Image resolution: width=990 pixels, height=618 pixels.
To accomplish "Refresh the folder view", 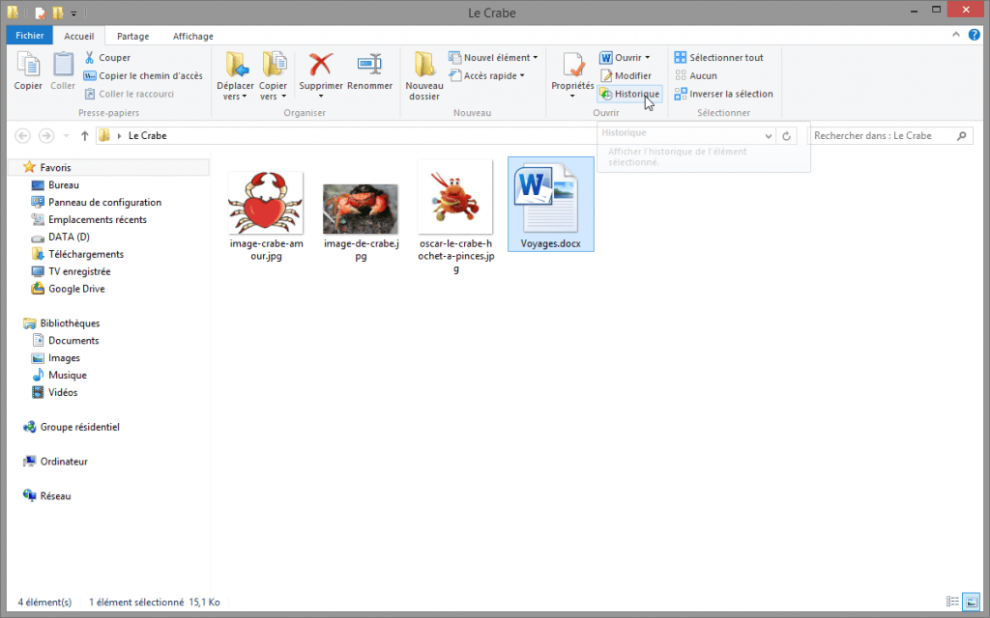I will pyautogui.click(x=786, y=135).
